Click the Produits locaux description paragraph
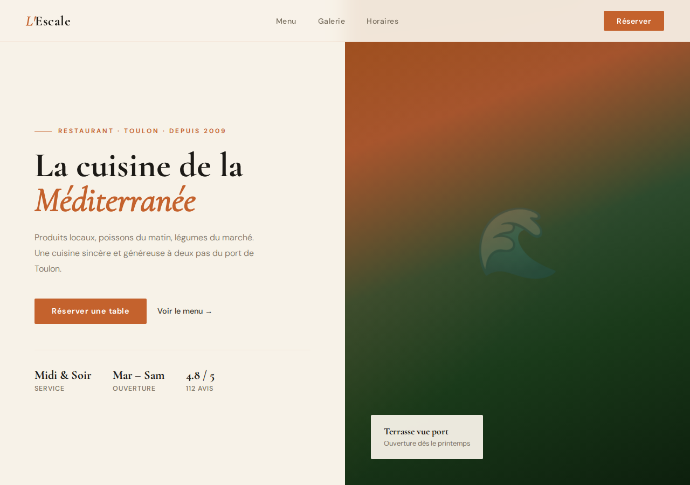Screen dimensions: 690x485 coord(144,253)
